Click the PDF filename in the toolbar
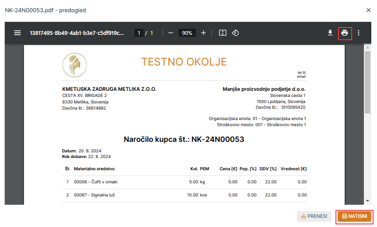 [76, 33]
